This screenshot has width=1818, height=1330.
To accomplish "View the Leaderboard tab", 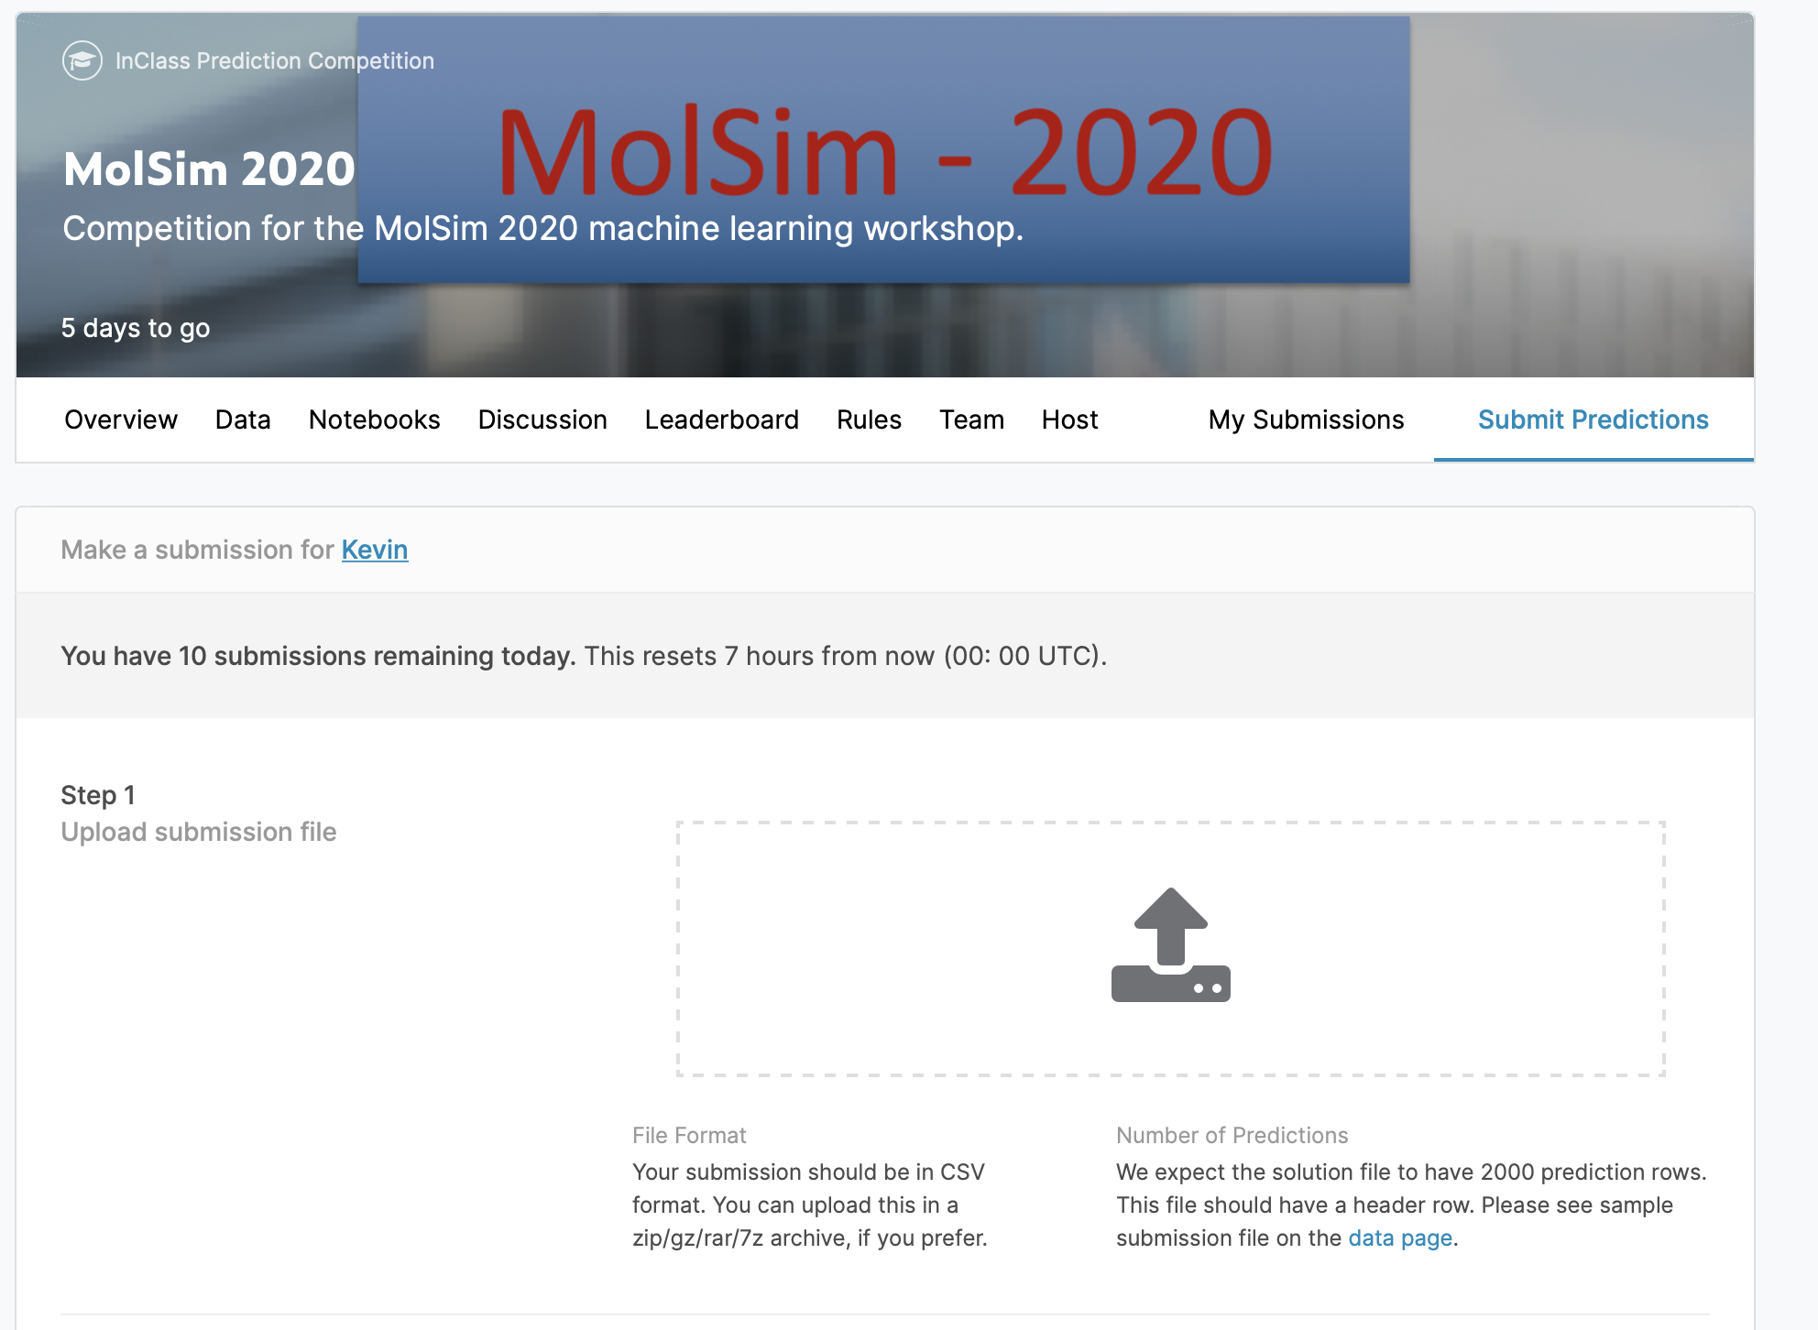I will pos(721,420).
